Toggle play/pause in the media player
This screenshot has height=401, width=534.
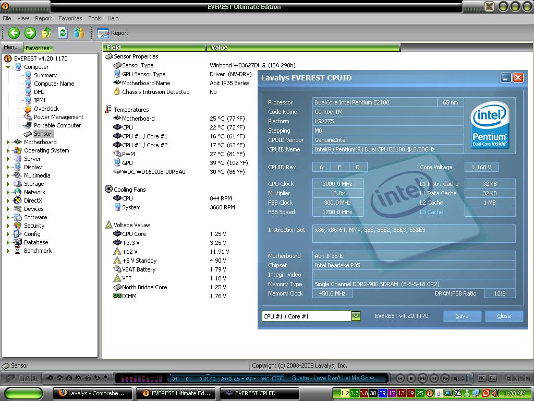tap(422, 378)
